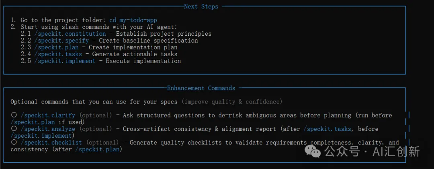Select the circle bullet beside /speckit.analyze
The image size is (434, 169).
coord(14,129)
